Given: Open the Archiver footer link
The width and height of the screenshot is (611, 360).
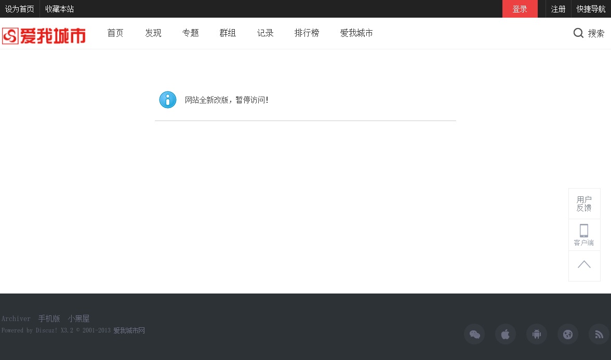Looking at the screenshot, I should (x=16, y=319).
